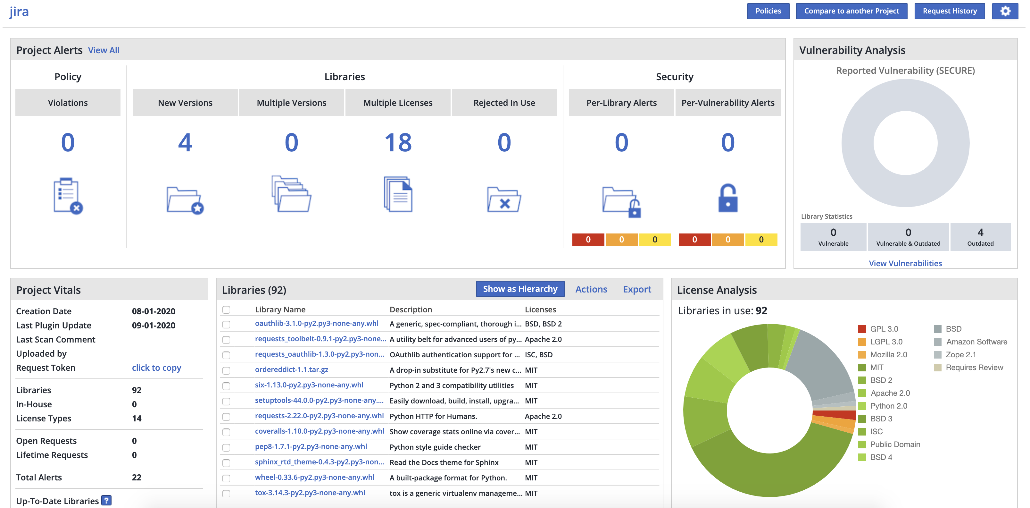Click the New Versions folder star icon
1030x508 pixels.
pyautogui.click(x=185, y=199)
